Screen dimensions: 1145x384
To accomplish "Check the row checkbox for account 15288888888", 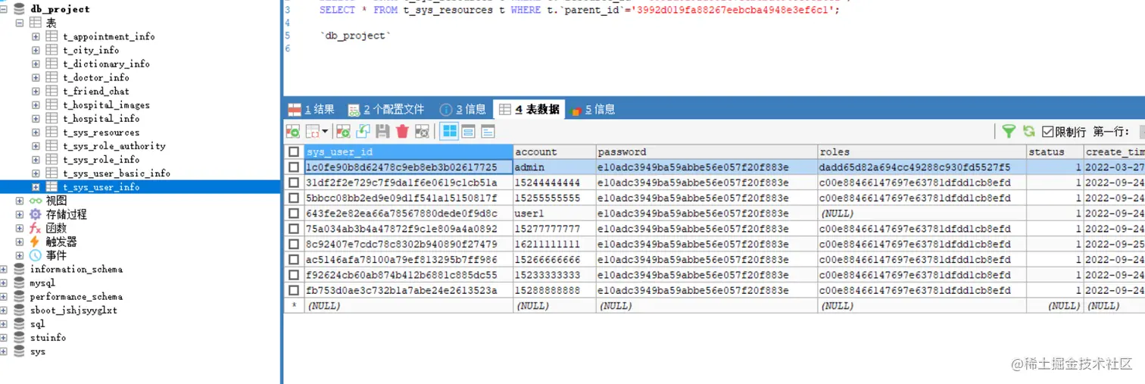I will point(294,290).
